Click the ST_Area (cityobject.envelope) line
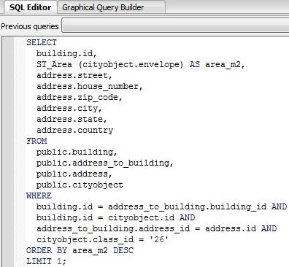Screen dimensions: 289x267 [141, 64]
